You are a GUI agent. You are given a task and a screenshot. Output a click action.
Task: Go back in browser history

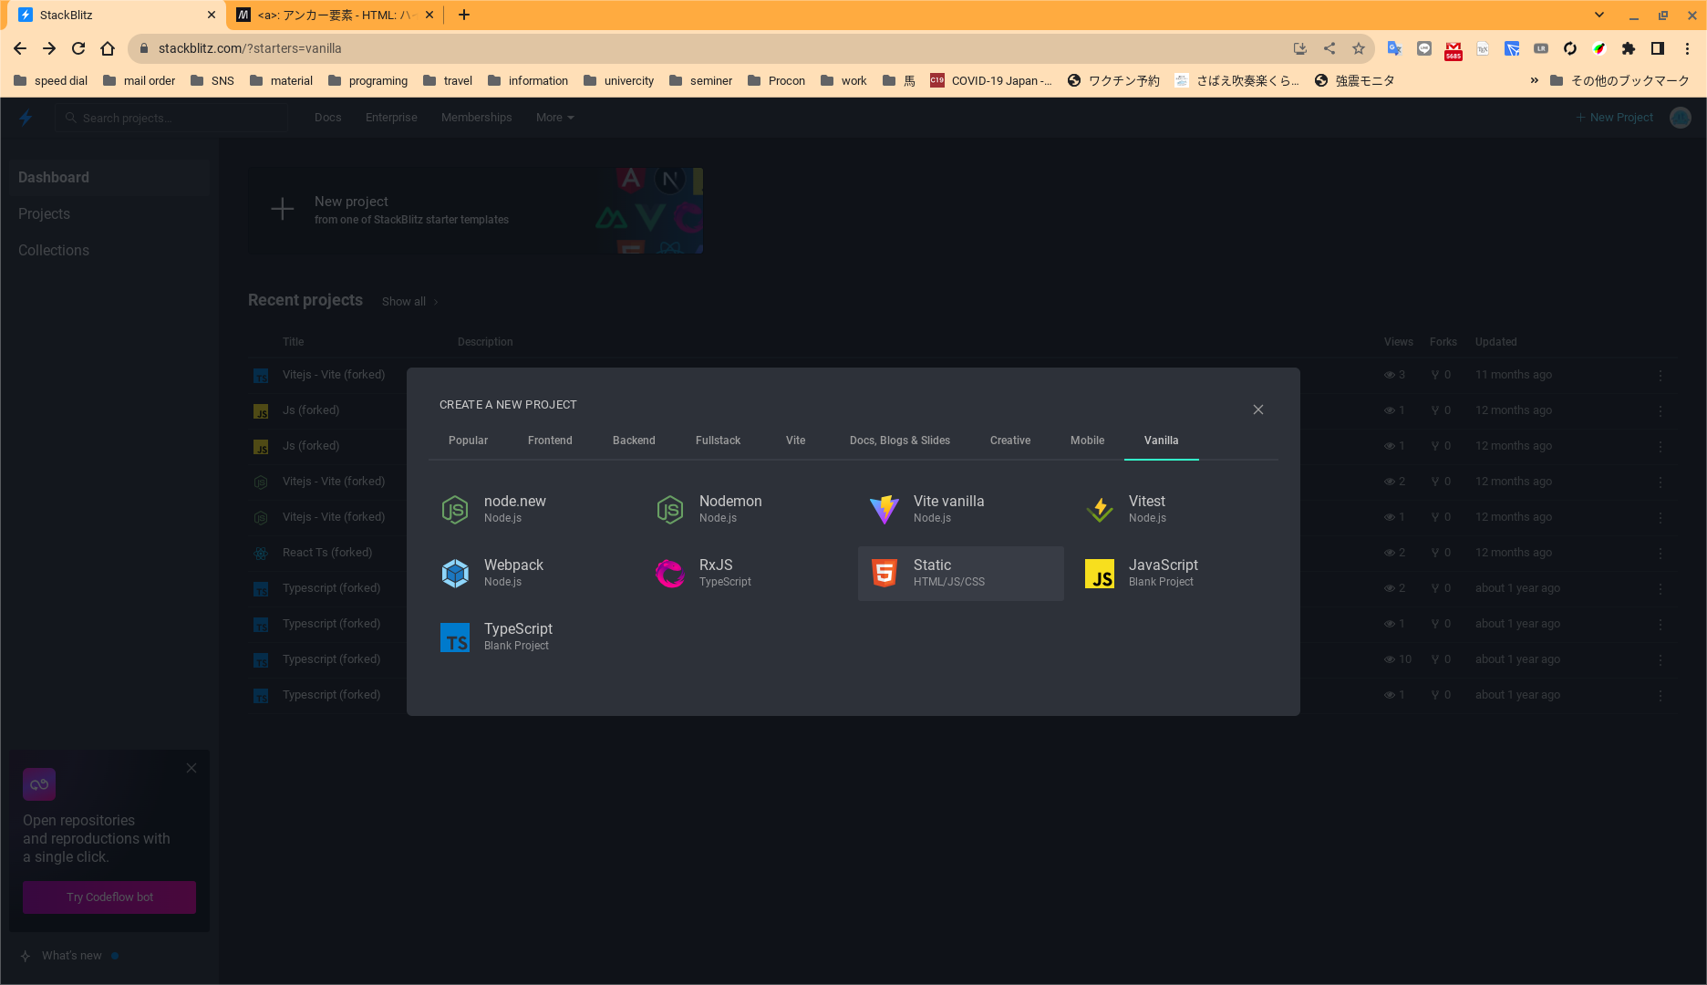[x=20, y=48]
